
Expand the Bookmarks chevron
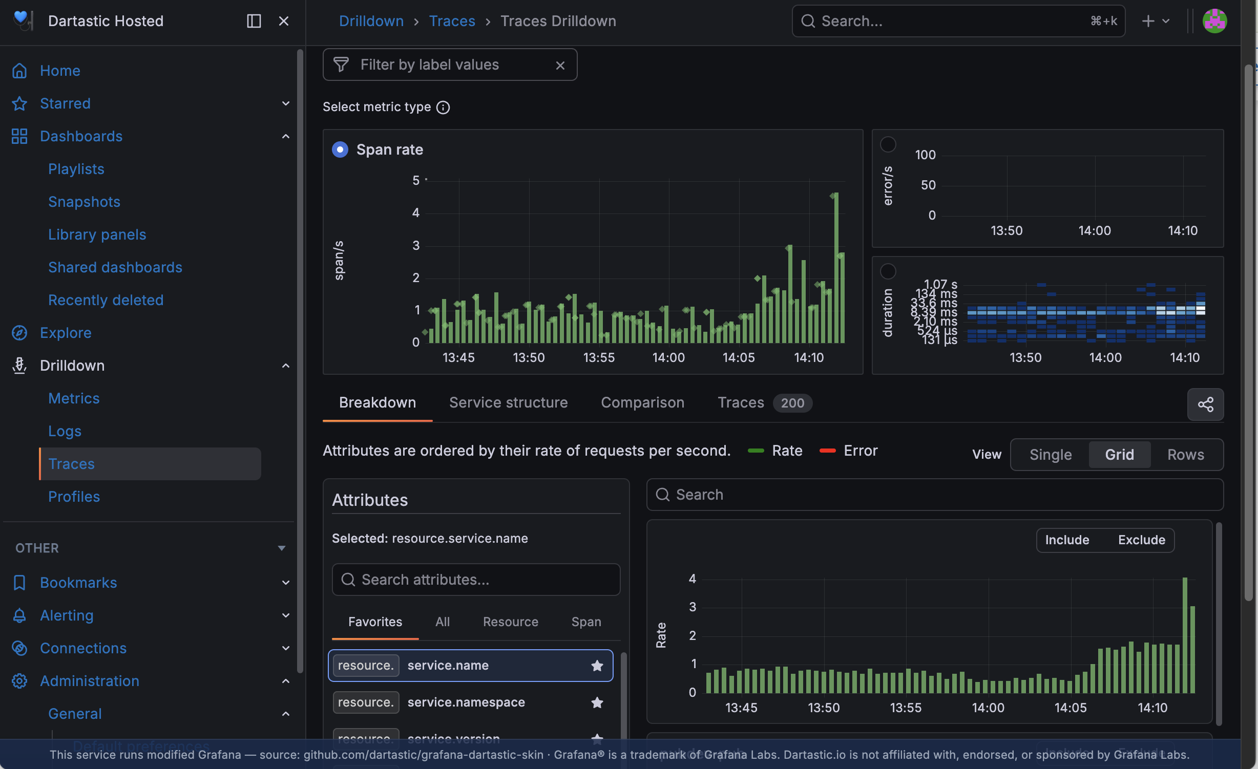(x=286, y=583)
